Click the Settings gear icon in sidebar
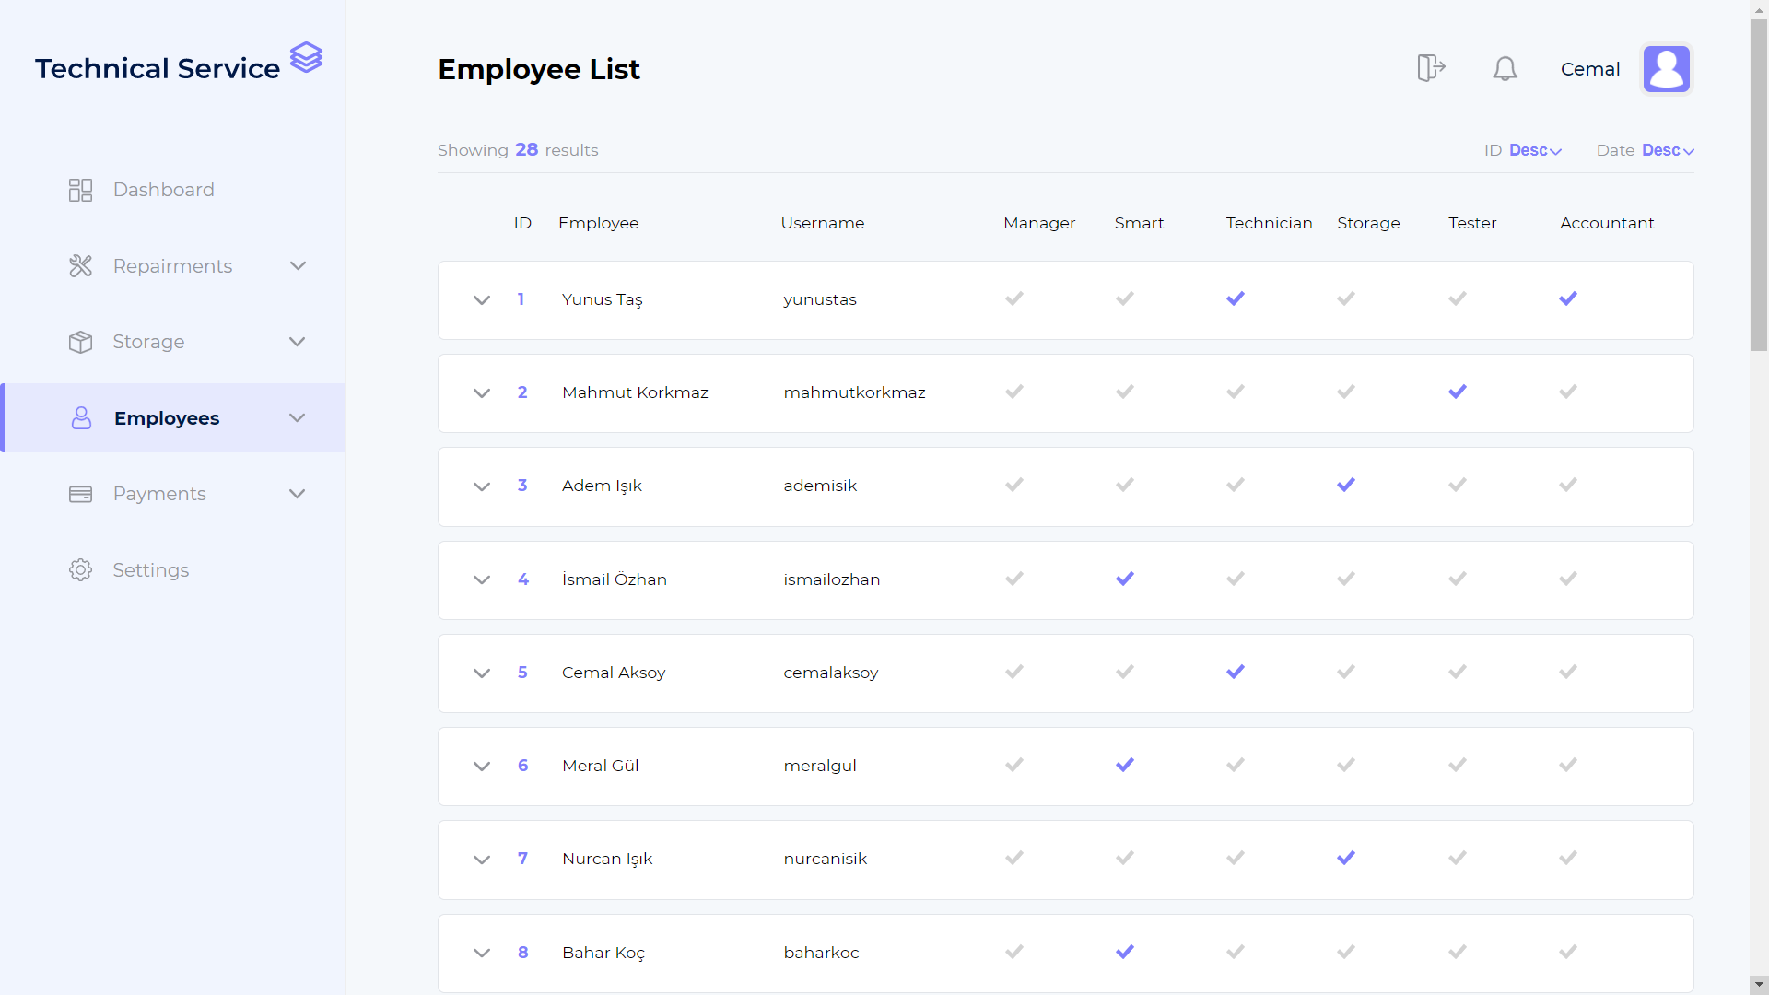 80,570
